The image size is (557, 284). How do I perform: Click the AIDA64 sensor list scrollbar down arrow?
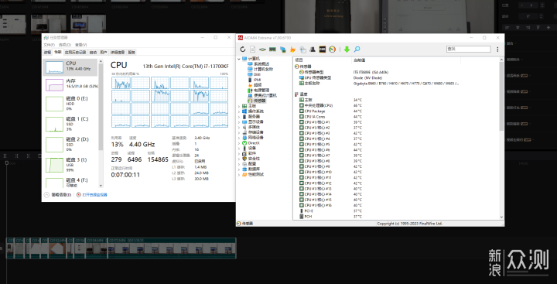tap(501, 217)
